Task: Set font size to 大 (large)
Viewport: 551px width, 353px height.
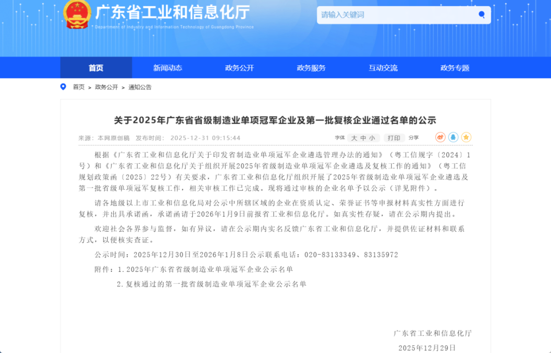Action: coord(354,137)
